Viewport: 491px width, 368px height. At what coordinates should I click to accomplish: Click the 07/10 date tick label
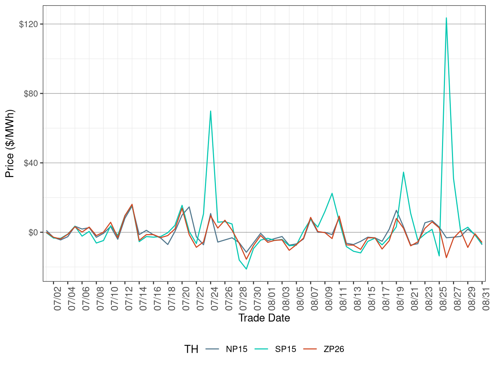pyautogui.click(x=114, y=298)
